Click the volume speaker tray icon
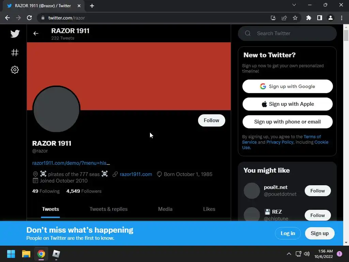Viewport: 349px width, 262px height. coord(307,254)
